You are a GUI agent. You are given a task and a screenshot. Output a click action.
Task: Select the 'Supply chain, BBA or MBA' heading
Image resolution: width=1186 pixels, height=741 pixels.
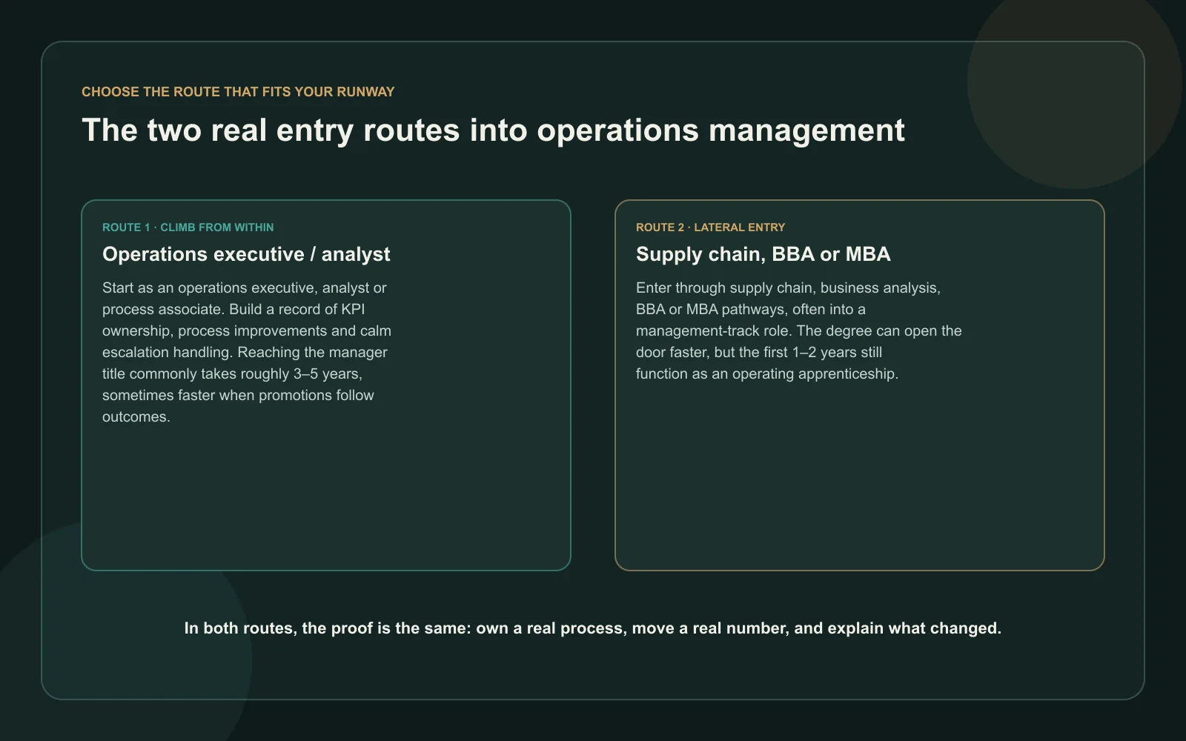(x=763, y=254)
